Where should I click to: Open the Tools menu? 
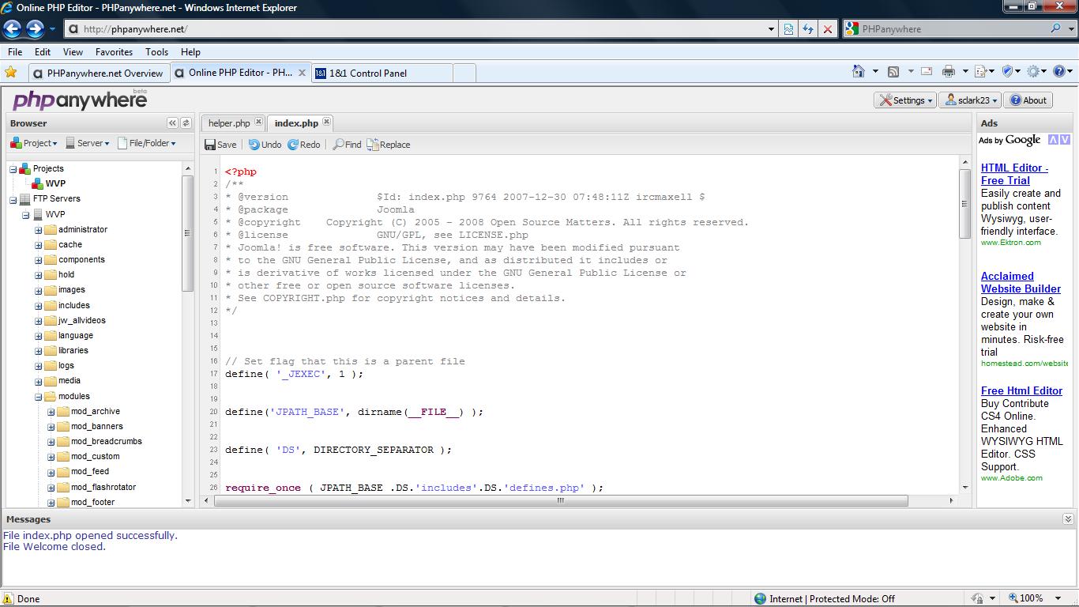coord(156,51)
